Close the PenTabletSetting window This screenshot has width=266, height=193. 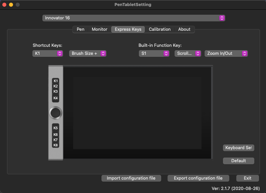[x=4, y=5]
